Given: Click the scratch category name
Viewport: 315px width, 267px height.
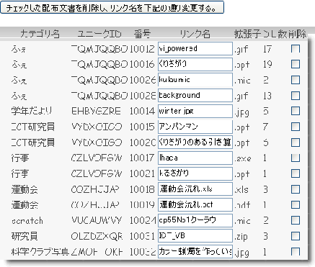Looking at the screenshot, I should 27,220.
